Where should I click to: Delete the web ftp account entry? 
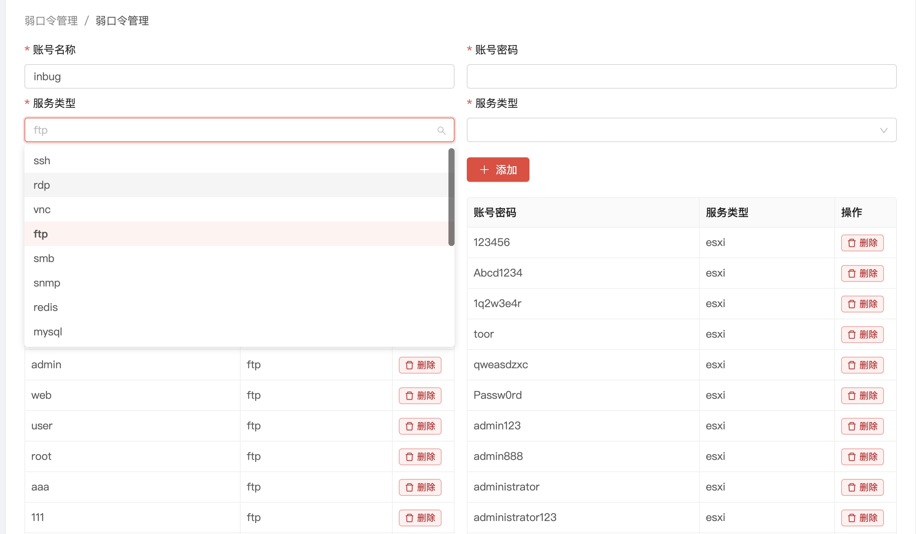[420, 396]
